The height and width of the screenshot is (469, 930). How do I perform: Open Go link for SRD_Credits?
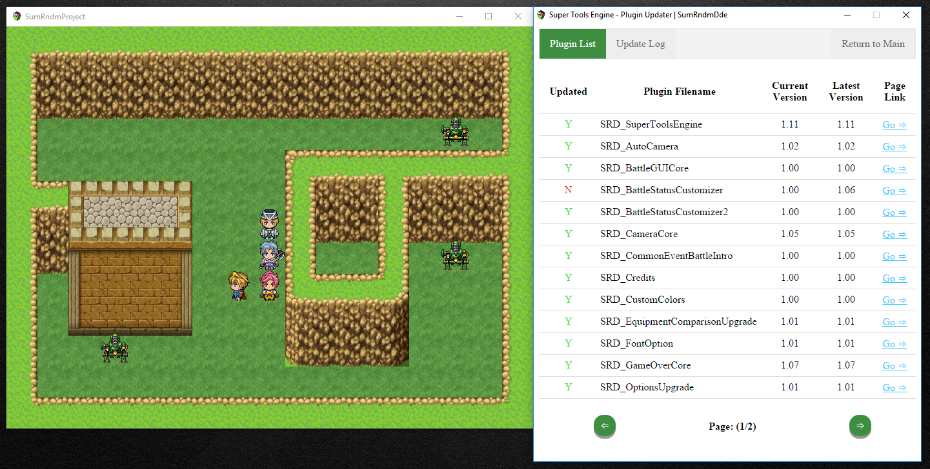tap(895, 278)
